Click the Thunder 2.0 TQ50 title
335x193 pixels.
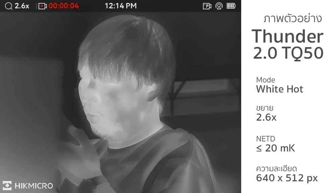[x=288, y=45]
